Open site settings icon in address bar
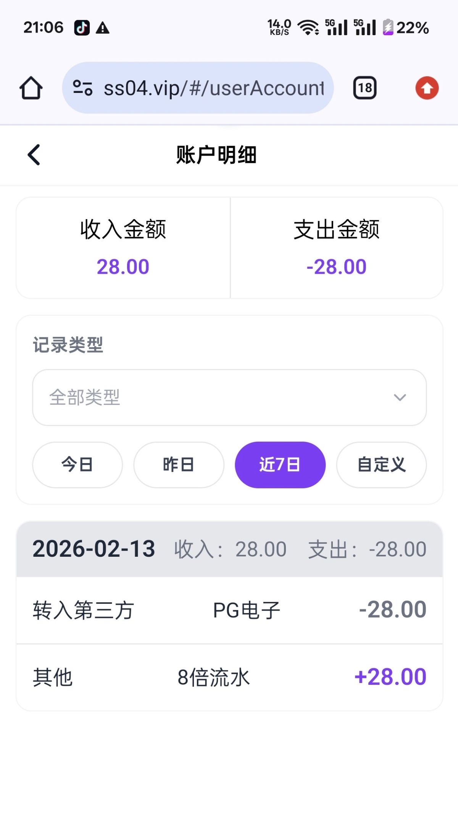458x834 pixels. 83,88
